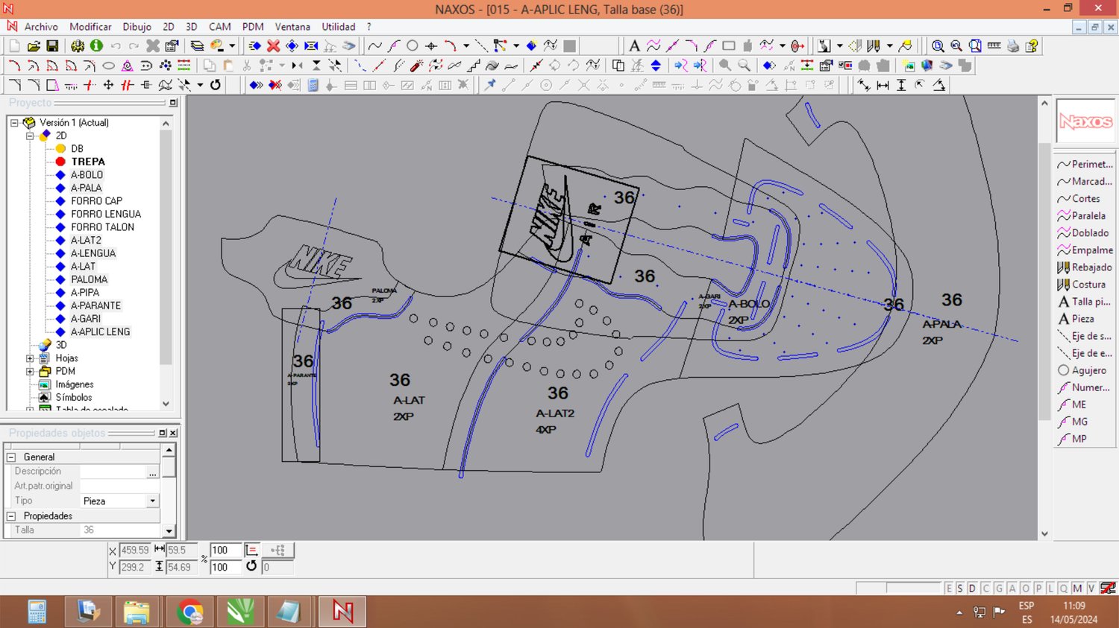1119x628 pixels.
Task: Select the ellipse tool in second toolbar
Action: (108, 66)
